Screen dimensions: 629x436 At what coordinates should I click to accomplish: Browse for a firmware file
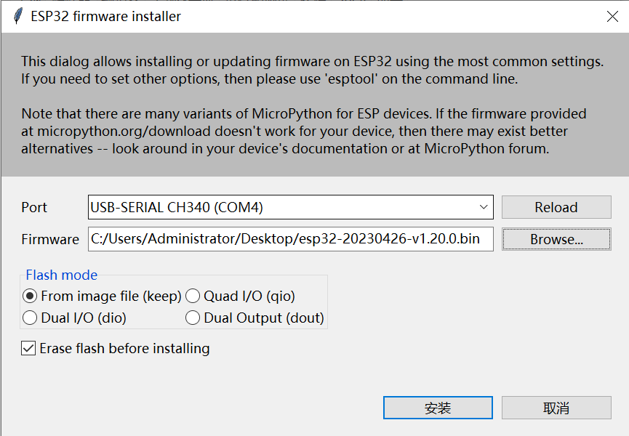point(556,239)
